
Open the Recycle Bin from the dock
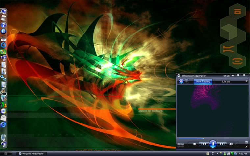click(x=3, y=136)
